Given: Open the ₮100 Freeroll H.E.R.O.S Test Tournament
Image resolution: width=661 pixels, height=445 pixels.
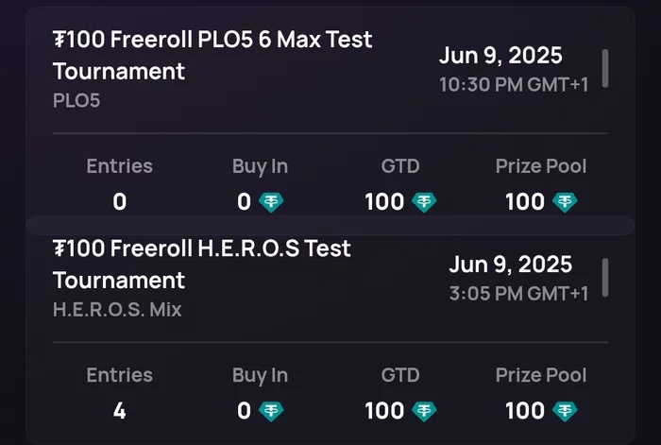Looking at the screenshot, I should click(202, 264).
